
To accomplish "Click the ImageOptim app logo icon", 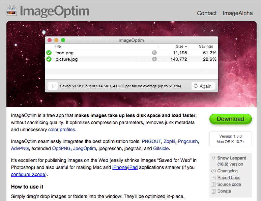I will pyautogui.click(x=12, y=11).
